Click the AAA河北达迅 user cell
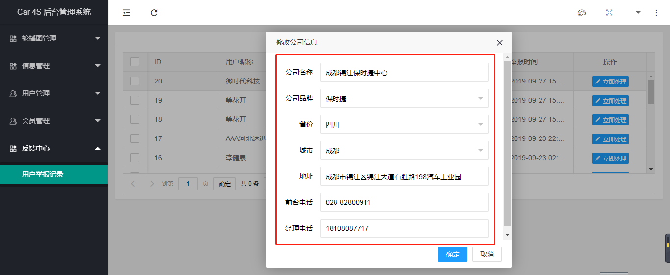670x275 pixels. pyautogui.click(x=246, y=138)
